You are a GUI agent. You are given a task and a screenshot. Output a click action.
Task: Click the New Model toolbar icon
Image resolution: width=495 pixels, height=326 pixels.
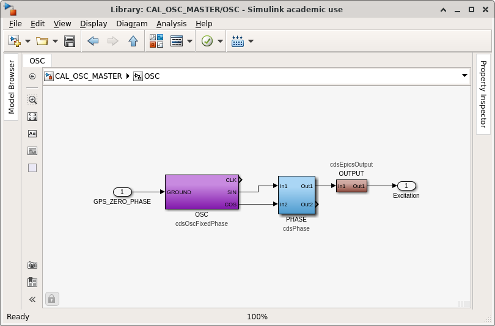coord(15,41)
